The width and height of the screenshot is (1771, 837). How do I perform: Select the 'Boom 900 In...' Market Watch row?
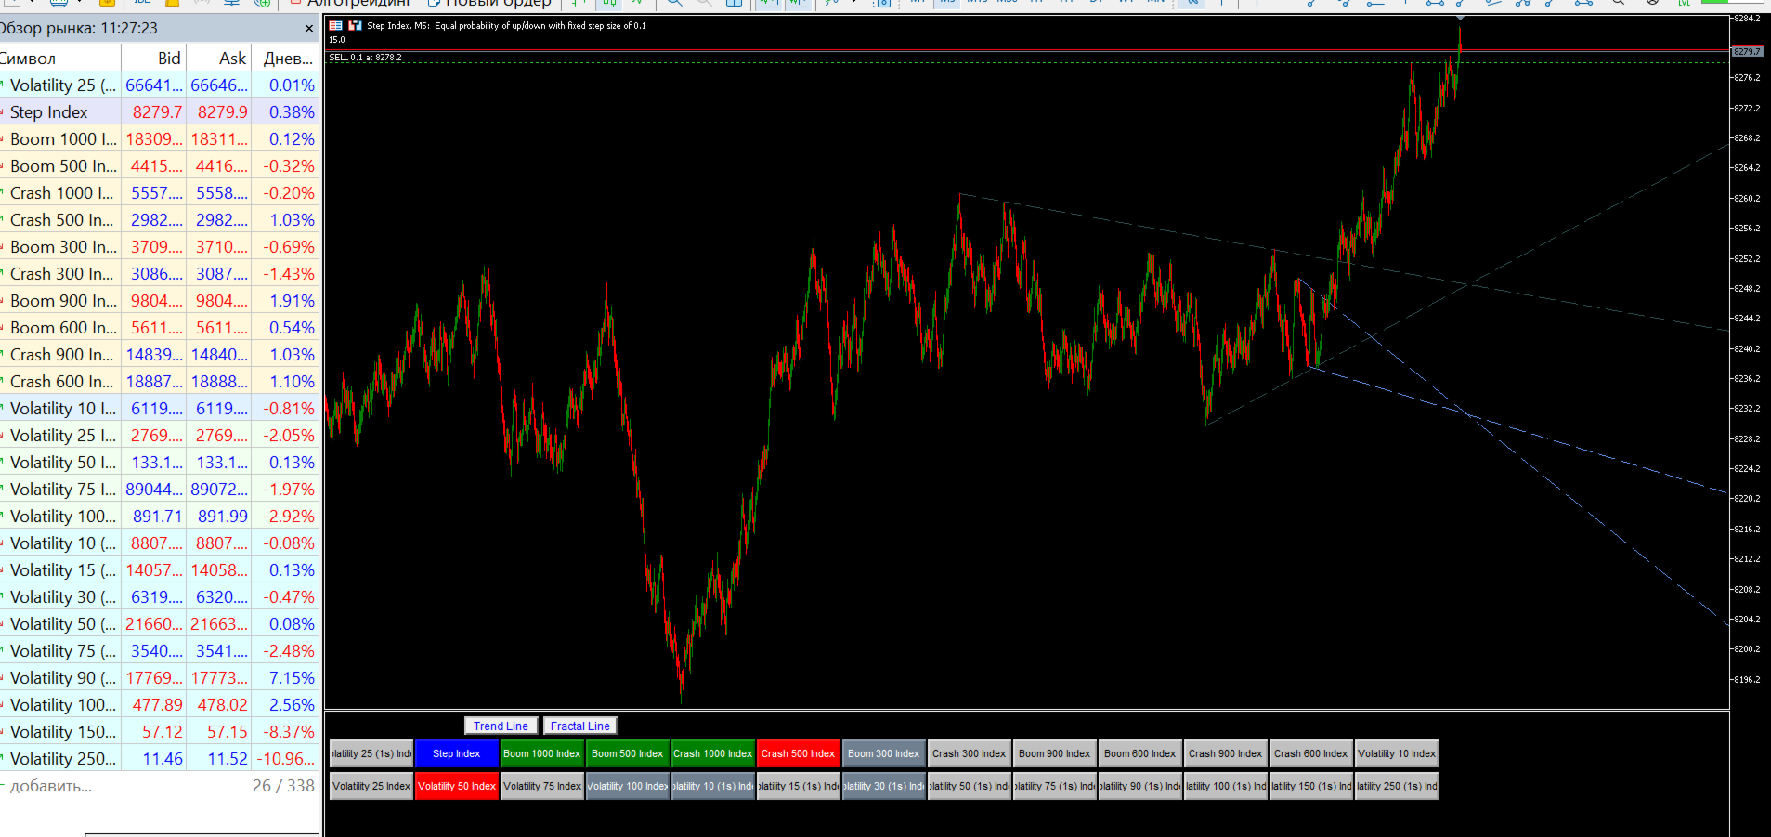[160, 300]
